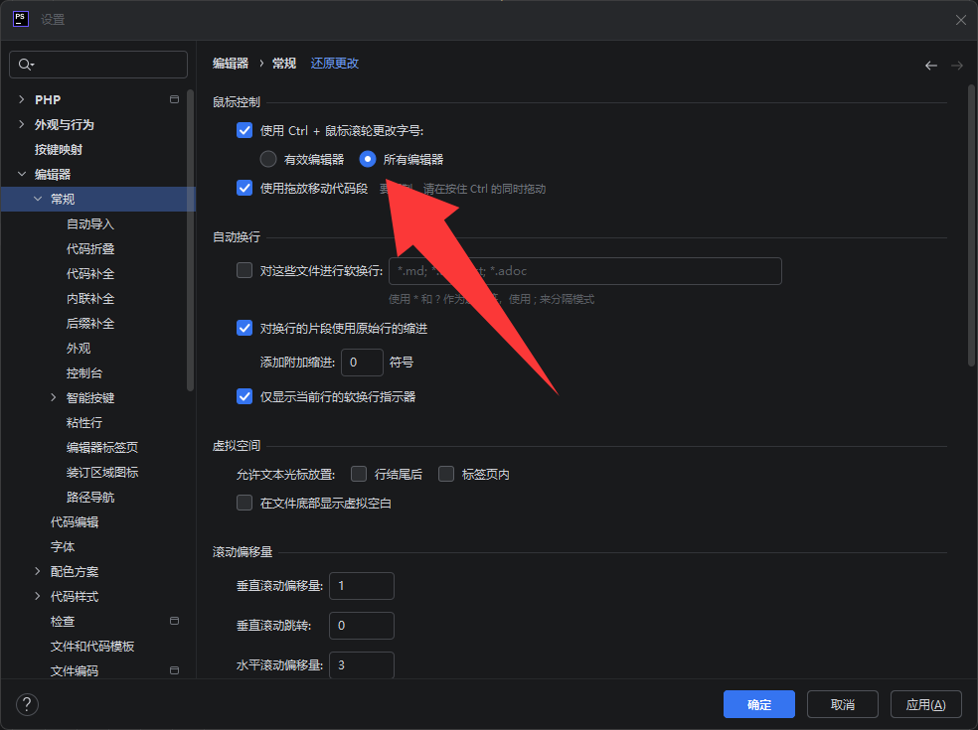Click the project-level icon beside 文件编码
Viewport: 978px width, 730px height.
[x=175, y=670]
